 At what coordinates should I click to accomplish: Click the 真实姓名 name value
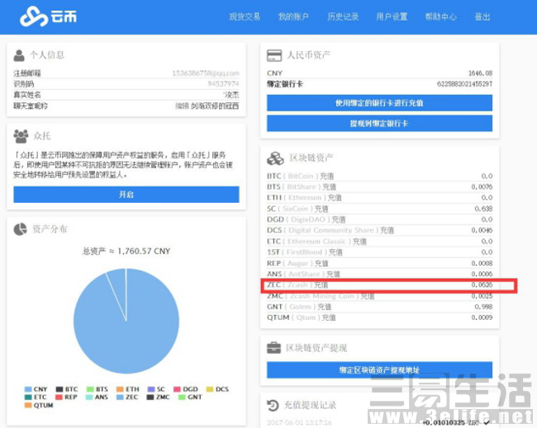[231, 95]
